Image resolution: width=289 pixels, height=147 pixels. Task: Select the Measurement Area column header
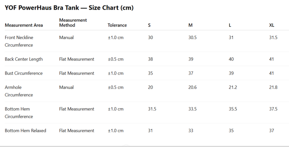24,25
